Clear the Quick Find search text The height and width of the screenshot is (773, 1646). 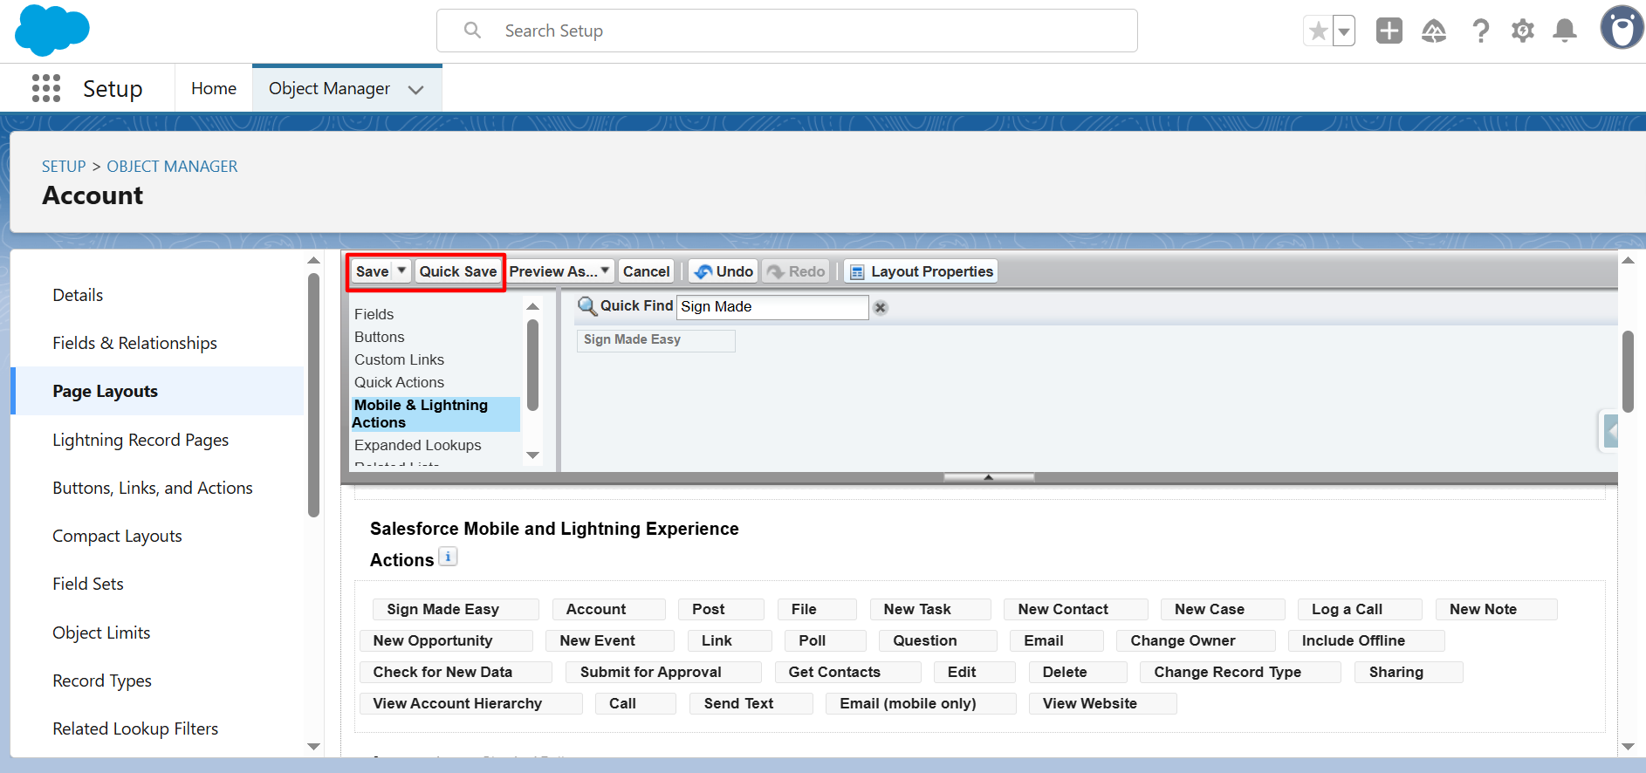(x=881, y=307)
